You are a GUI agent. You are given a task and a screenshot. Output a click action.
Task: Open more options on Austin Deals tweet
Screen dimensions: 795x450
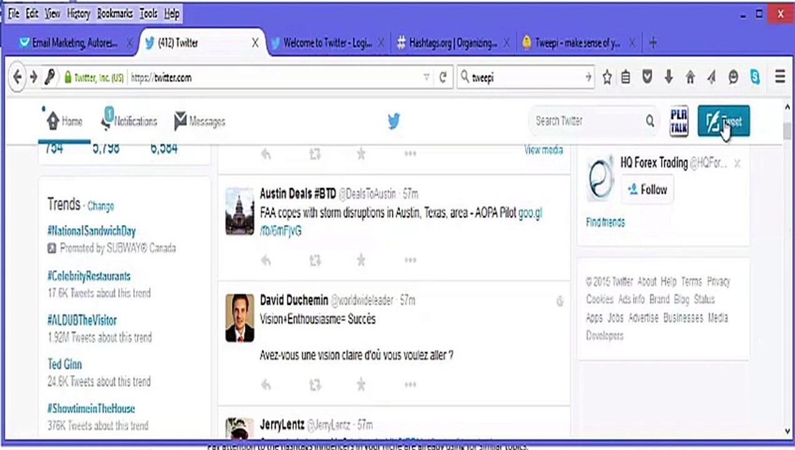click(x=410, y=260)
